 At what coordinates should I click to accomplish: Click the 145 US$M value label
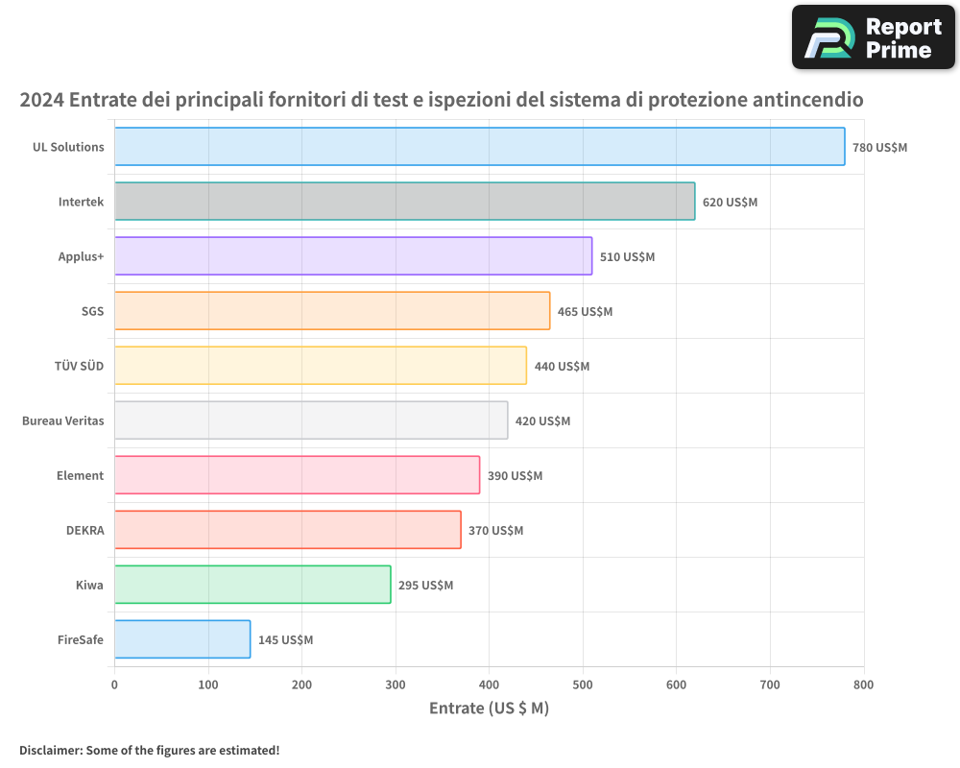point(285,640)
